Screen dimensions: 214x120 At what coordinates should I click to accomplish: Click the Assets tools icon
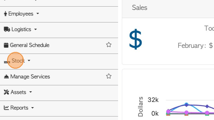click(x=7, y=92)
